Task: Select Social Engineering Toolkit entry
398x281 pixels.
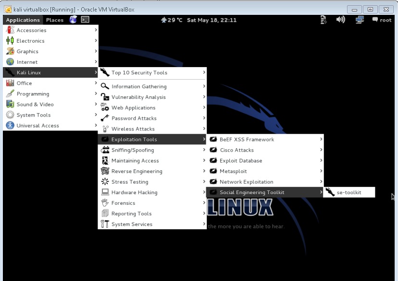Action: coord(265,192)
